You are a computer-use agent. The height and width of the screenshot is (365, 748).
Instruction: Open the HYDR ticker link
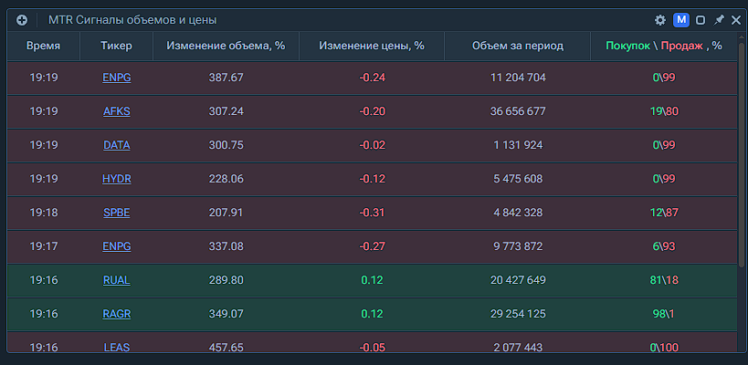coord(117,179)
